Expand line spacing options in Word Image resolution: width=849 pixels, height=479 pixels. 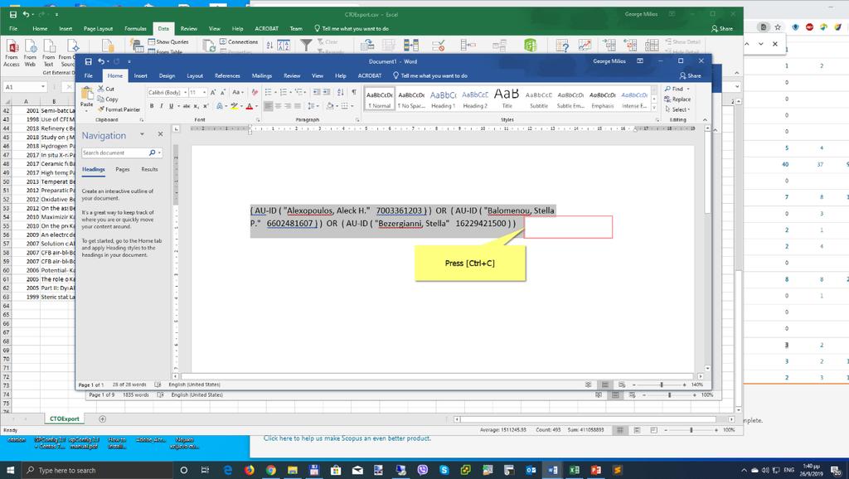(313, 106)
